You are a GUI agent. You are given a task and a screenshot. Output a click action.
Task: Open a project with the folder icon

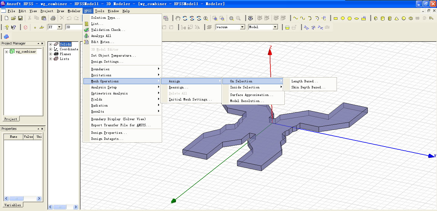point(13,18)
